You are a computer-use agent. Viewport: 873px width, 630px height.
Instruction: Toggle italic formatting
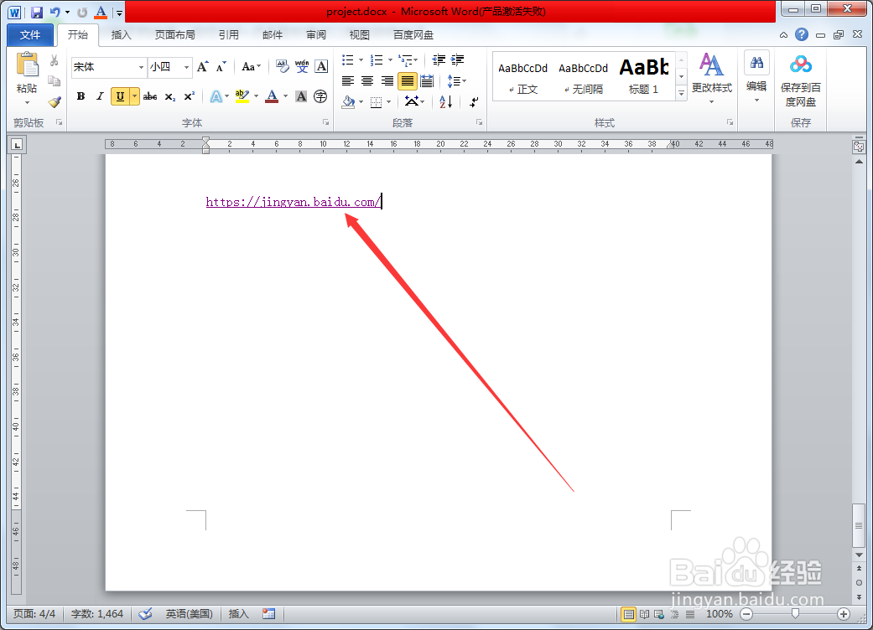coord(101,96)
